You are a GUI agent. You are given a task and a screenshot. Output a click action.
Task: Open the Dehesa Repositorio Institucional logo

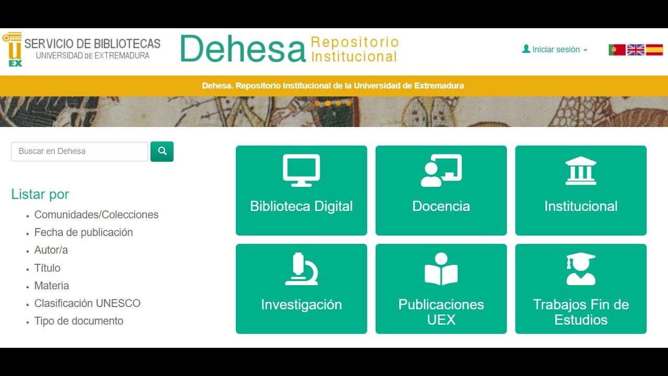tap(290, 49)
